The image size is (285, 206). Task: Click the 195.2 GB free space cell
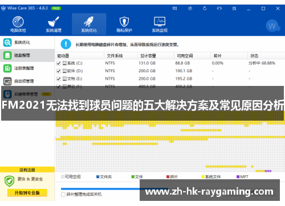click(184, 79)
